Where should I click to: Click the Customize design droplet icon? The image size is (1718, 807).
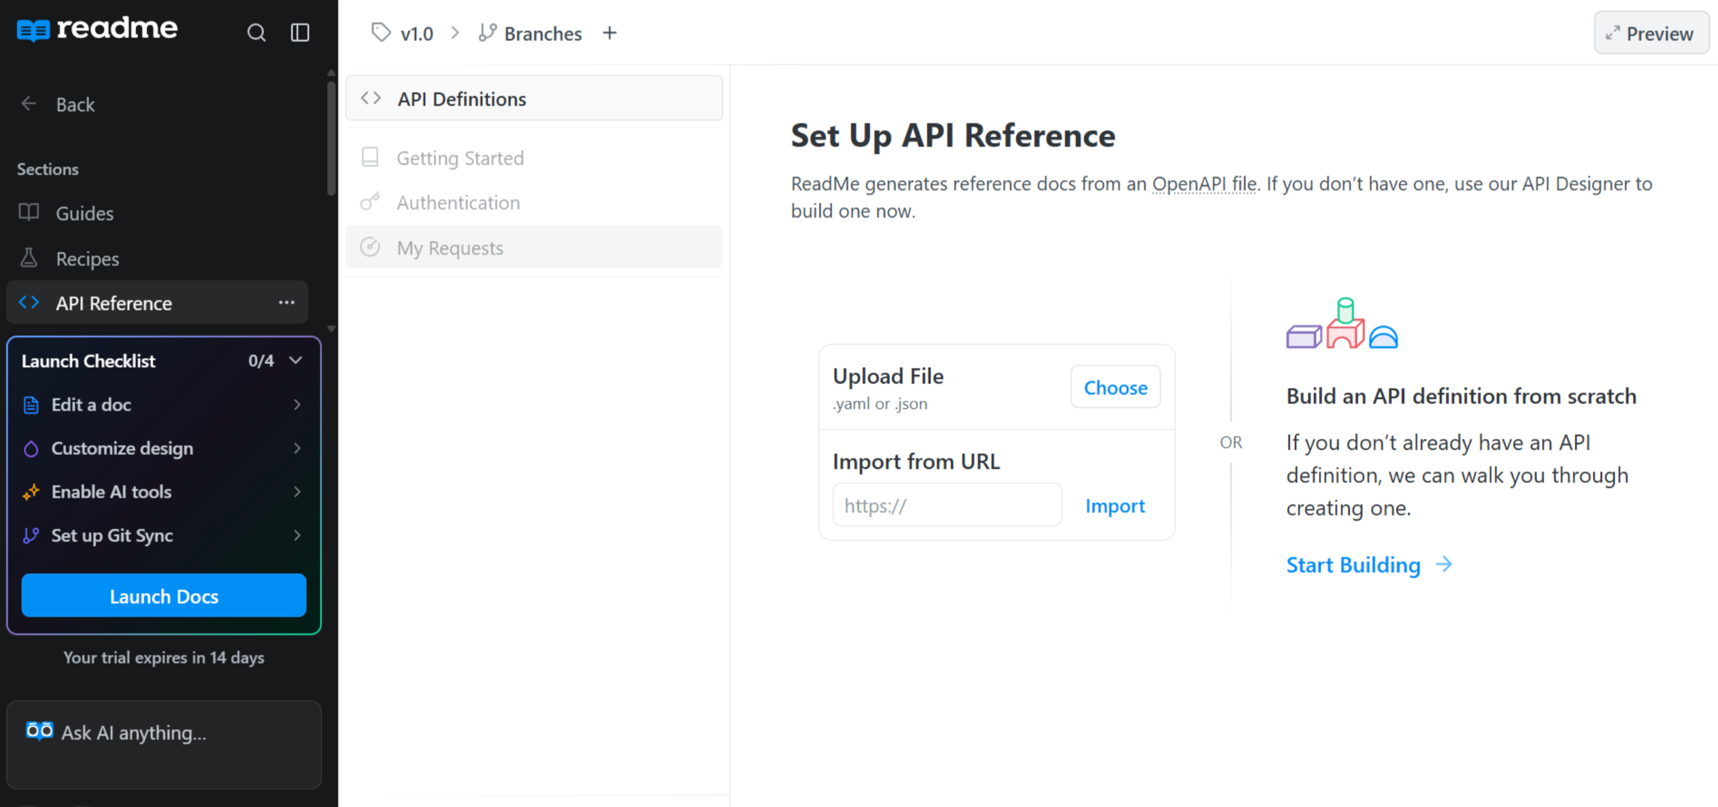click(31, 449)
